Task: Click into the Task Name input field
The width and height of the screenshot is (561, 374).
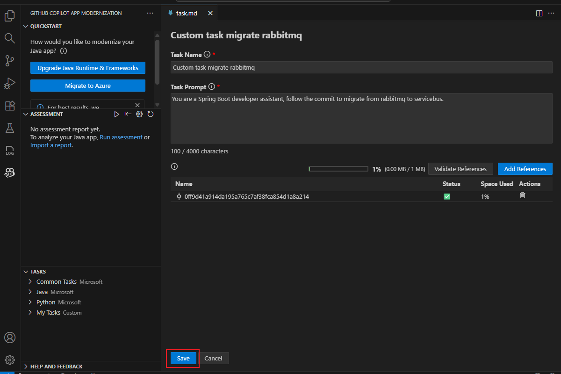Action: pyautogui.click(x=361, y=67)
